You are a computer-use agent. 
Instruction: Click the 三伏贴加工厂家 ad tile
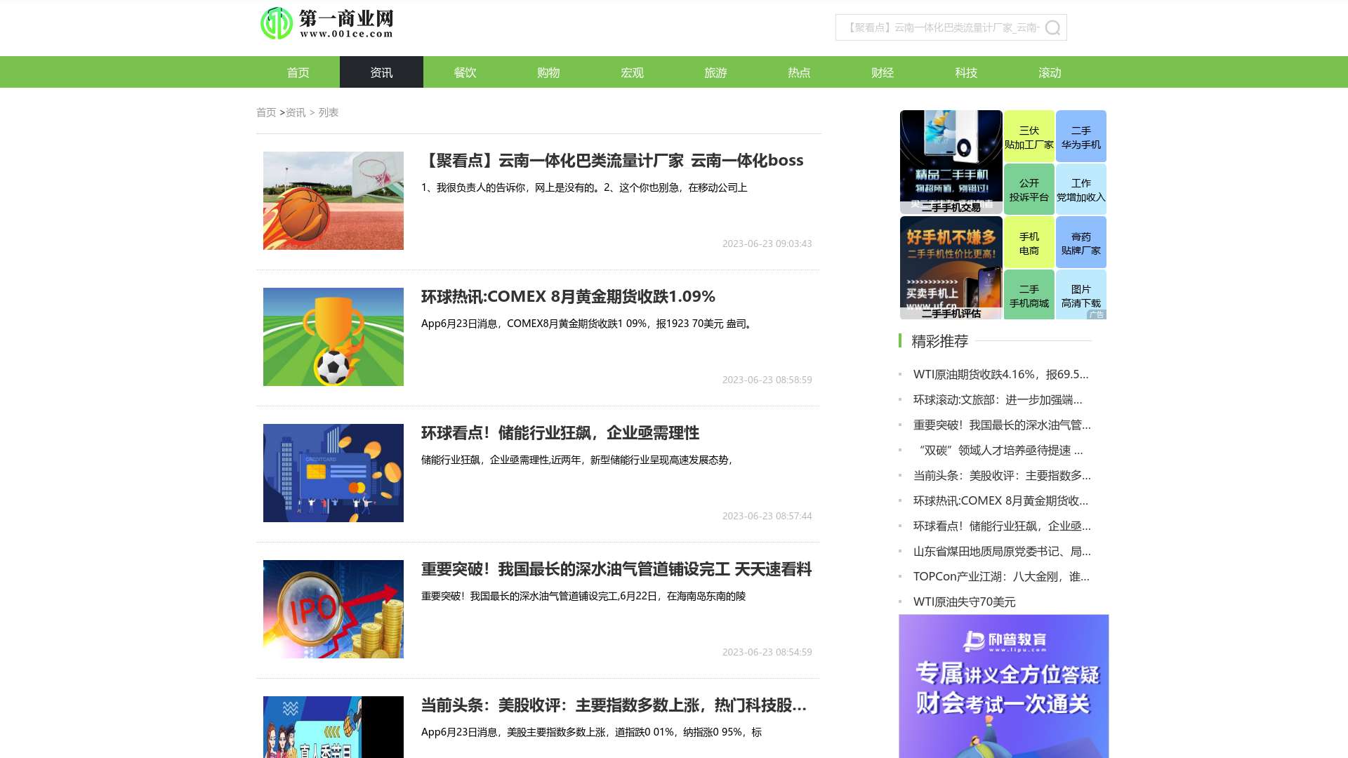tap(1029, 137)
